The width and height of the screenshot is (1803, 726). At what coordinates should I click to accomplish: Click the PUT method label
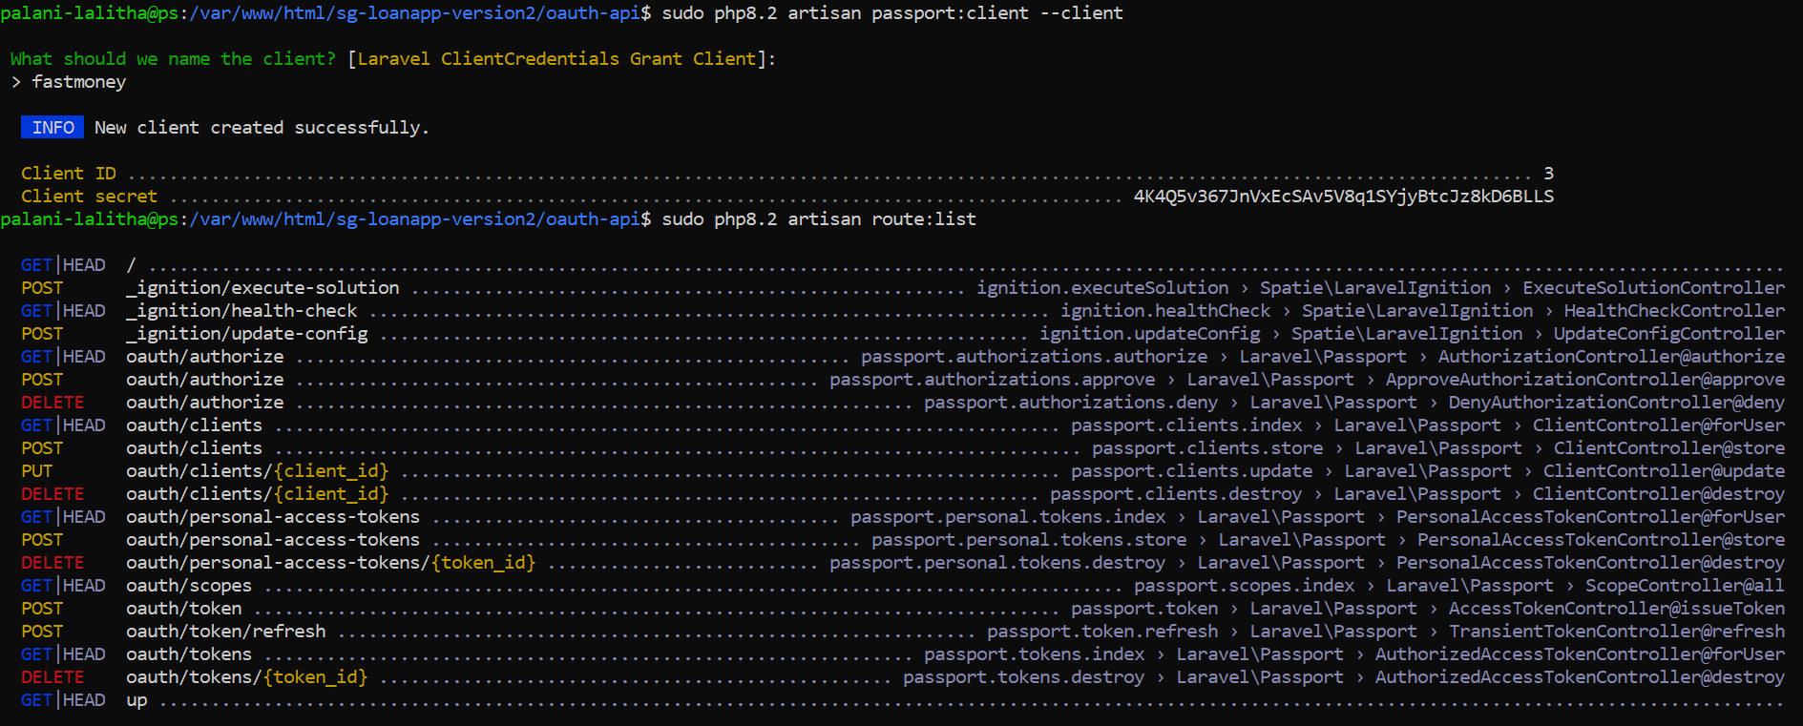(37, 471)
